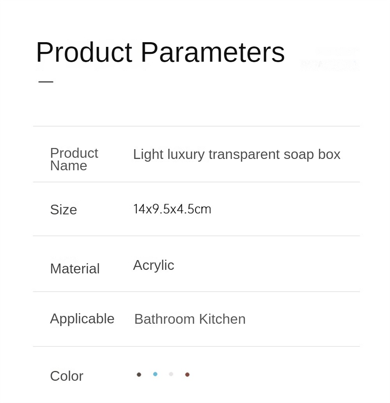The height and width of the screenshot is (403, 390).
Task: Select the blue color dot
Action: click(155, 374)
